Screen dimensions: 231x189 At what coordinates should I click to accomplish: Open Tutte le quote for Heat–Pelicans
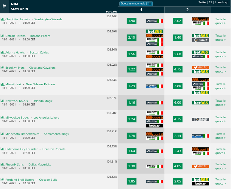coord(220,86)
